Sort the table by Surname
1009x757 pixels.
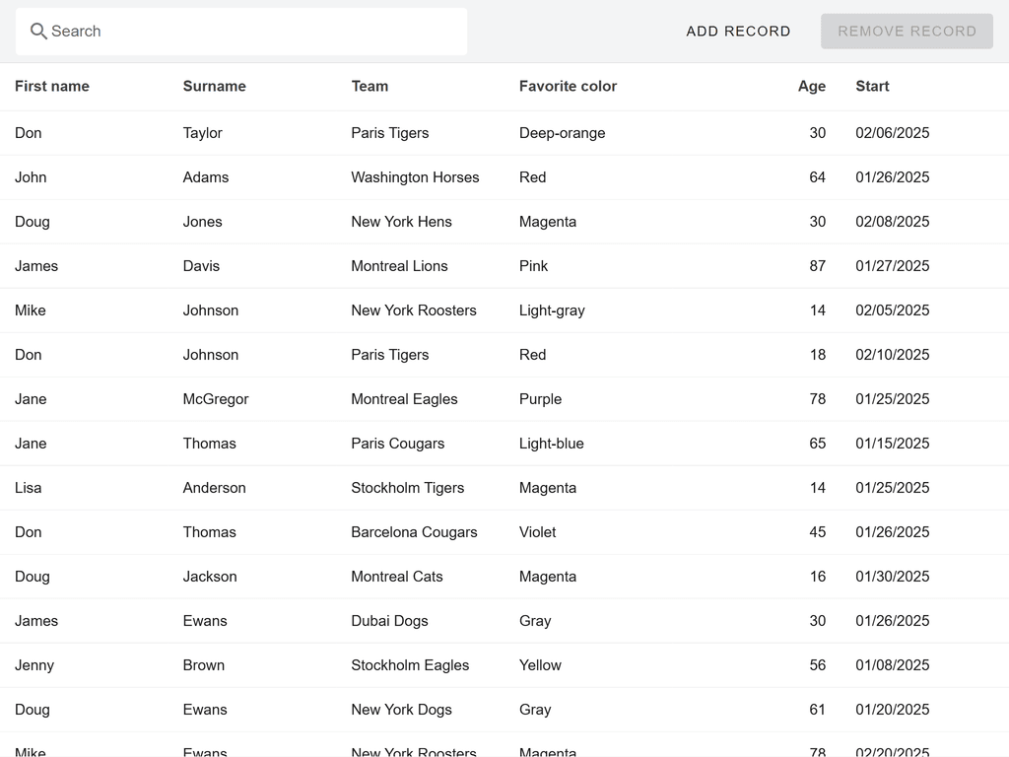click(x=214, y=86)
